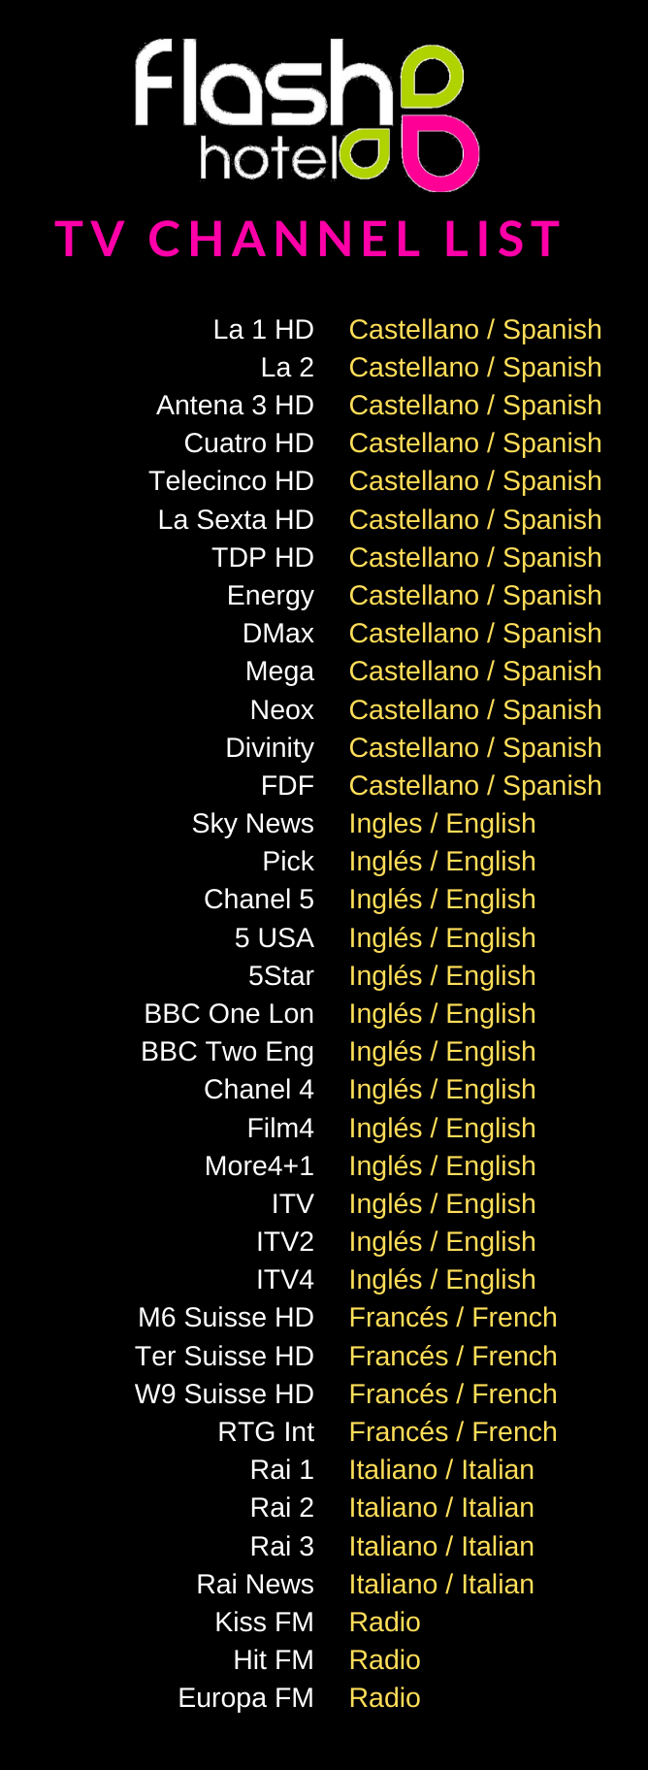Select the Europa FM station
This screenshot has width=648, height=1770.
pyautogui.click(x=246, y=1698)
